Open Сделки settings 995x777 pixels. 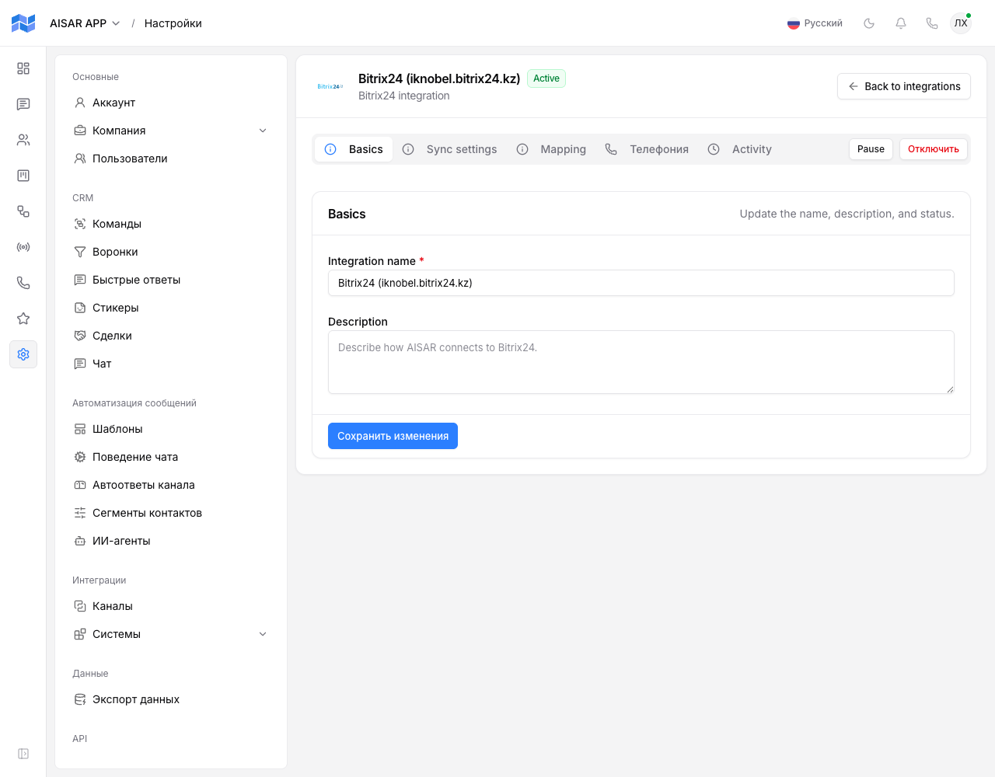click(171, 336)
